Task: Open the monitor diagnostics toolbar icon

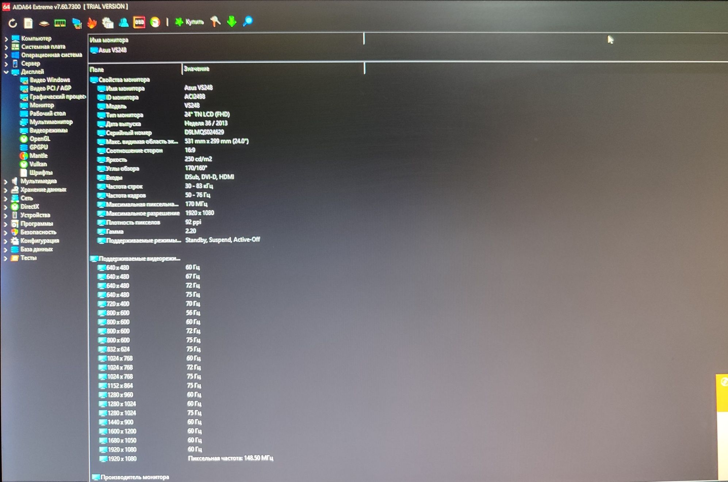Action: (77, 23)
